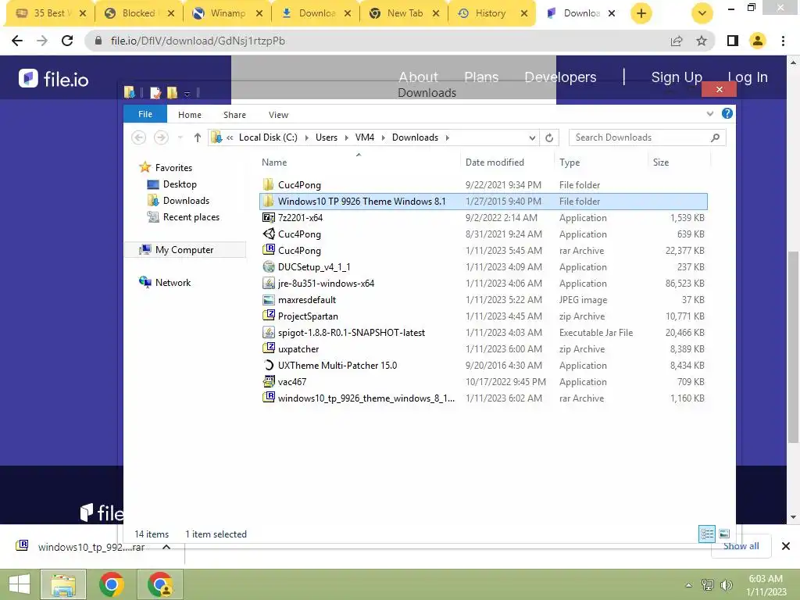
Task: Click the UXTheme Multi-Patcher 15.0 icon
Action: [x=269, y=365]
